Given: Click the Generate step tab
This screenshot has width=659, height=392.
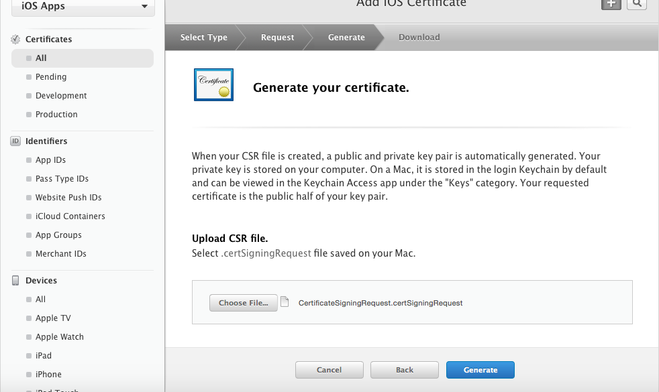Looking at the screenshot, I should 346,38.
